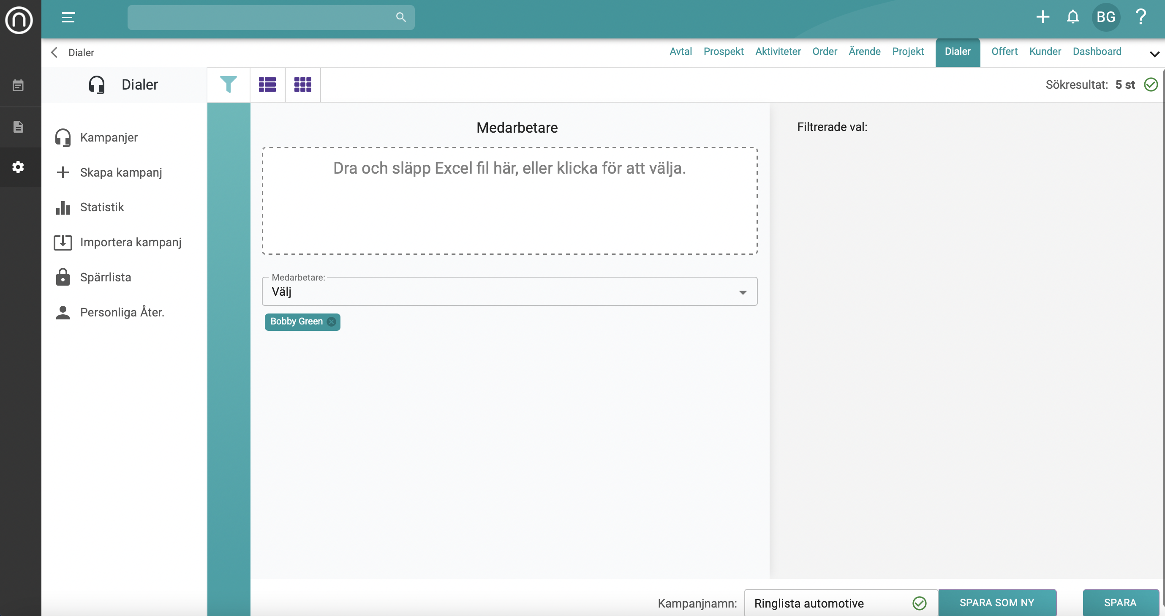This screenshot has width=1165, height=616.
Task: Select the Dialer tab
Action: pos(958,52)
